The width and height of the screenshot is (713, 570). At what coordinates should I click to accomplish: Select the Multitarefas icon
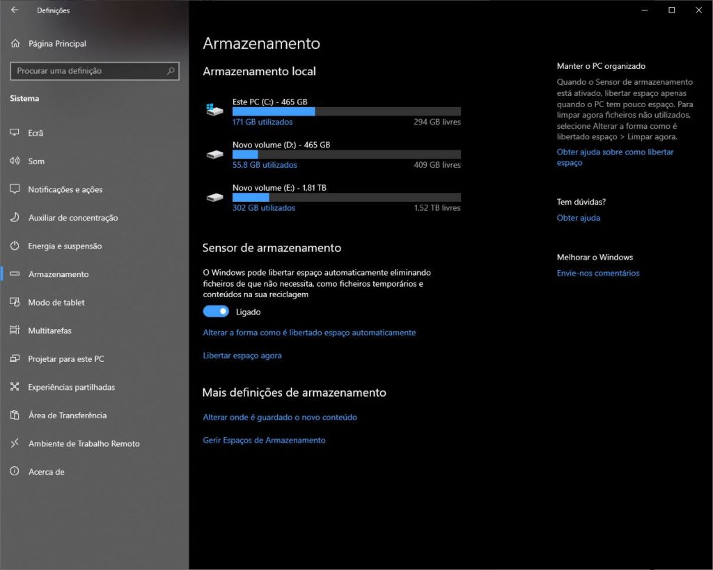(x=15, y=330)
